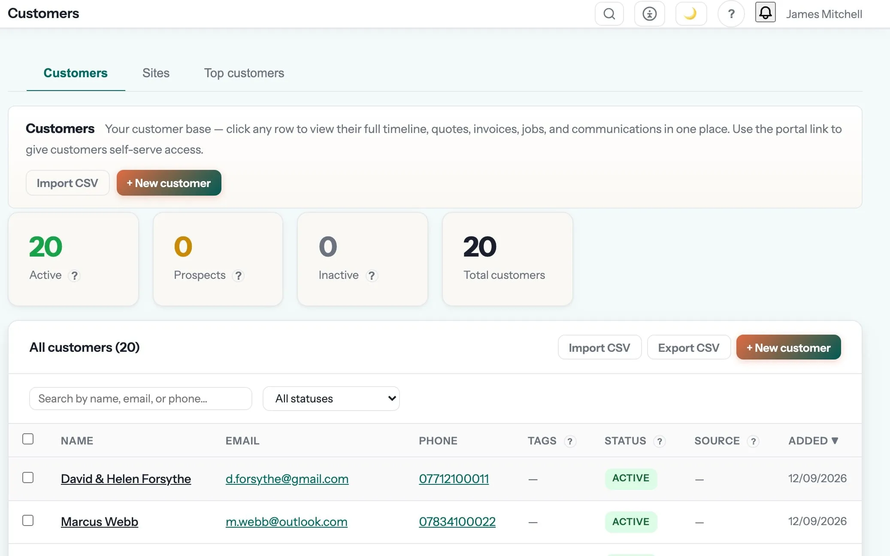Click the Export CSV button

click(688, 347)
